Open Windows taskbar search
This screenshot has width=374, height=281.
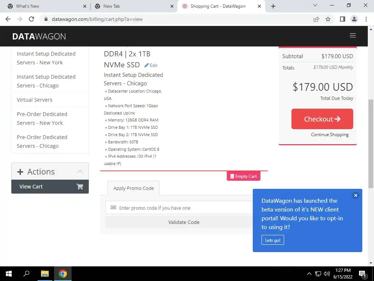26,274
